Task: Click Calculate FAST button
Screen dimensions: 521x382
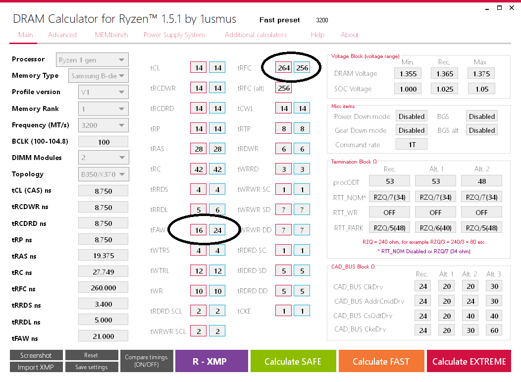Action: click(381, 361)
